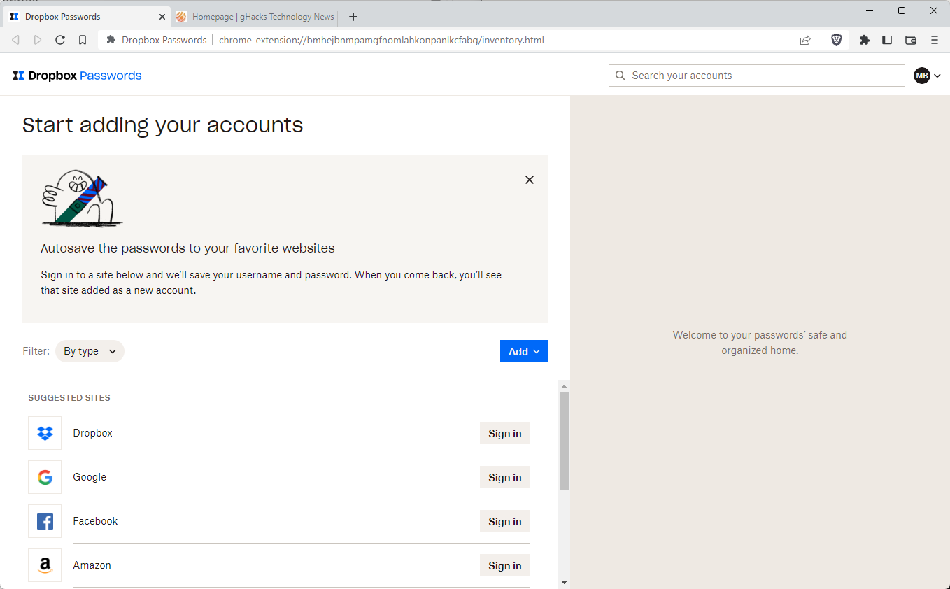The image size is (950, 589).
Task: Click the Brave Shields lion icon
Action: (836, 40)
